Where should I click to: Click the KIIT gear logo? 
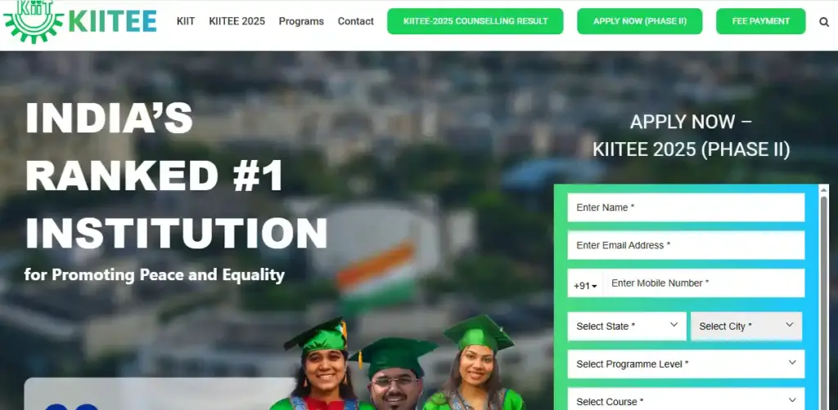point(33,21)
